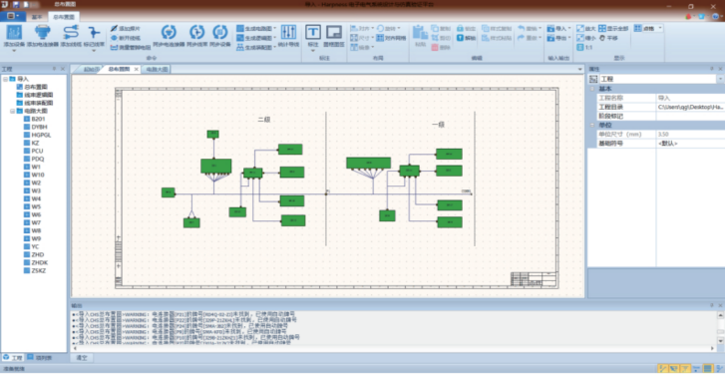Viewport: 726px width, 374px height.
Task: Select the 平移 pan hand tool
Action: pos(609,38)
